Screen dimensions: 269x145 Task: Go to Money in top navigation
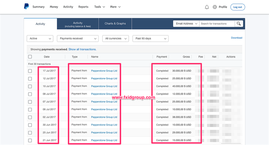pyautogui.click(x=54, y=7)
